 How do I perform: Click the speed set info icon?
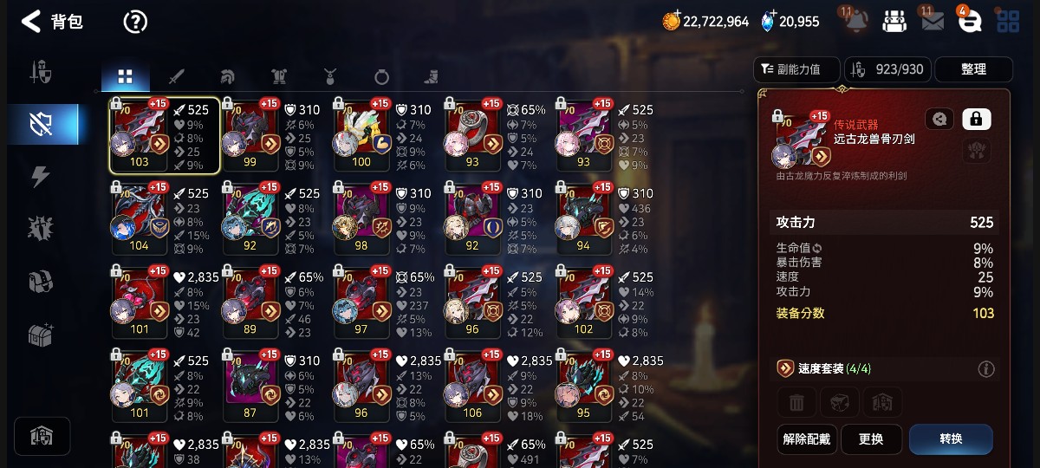pyautogui.click(x=986, y=369)
